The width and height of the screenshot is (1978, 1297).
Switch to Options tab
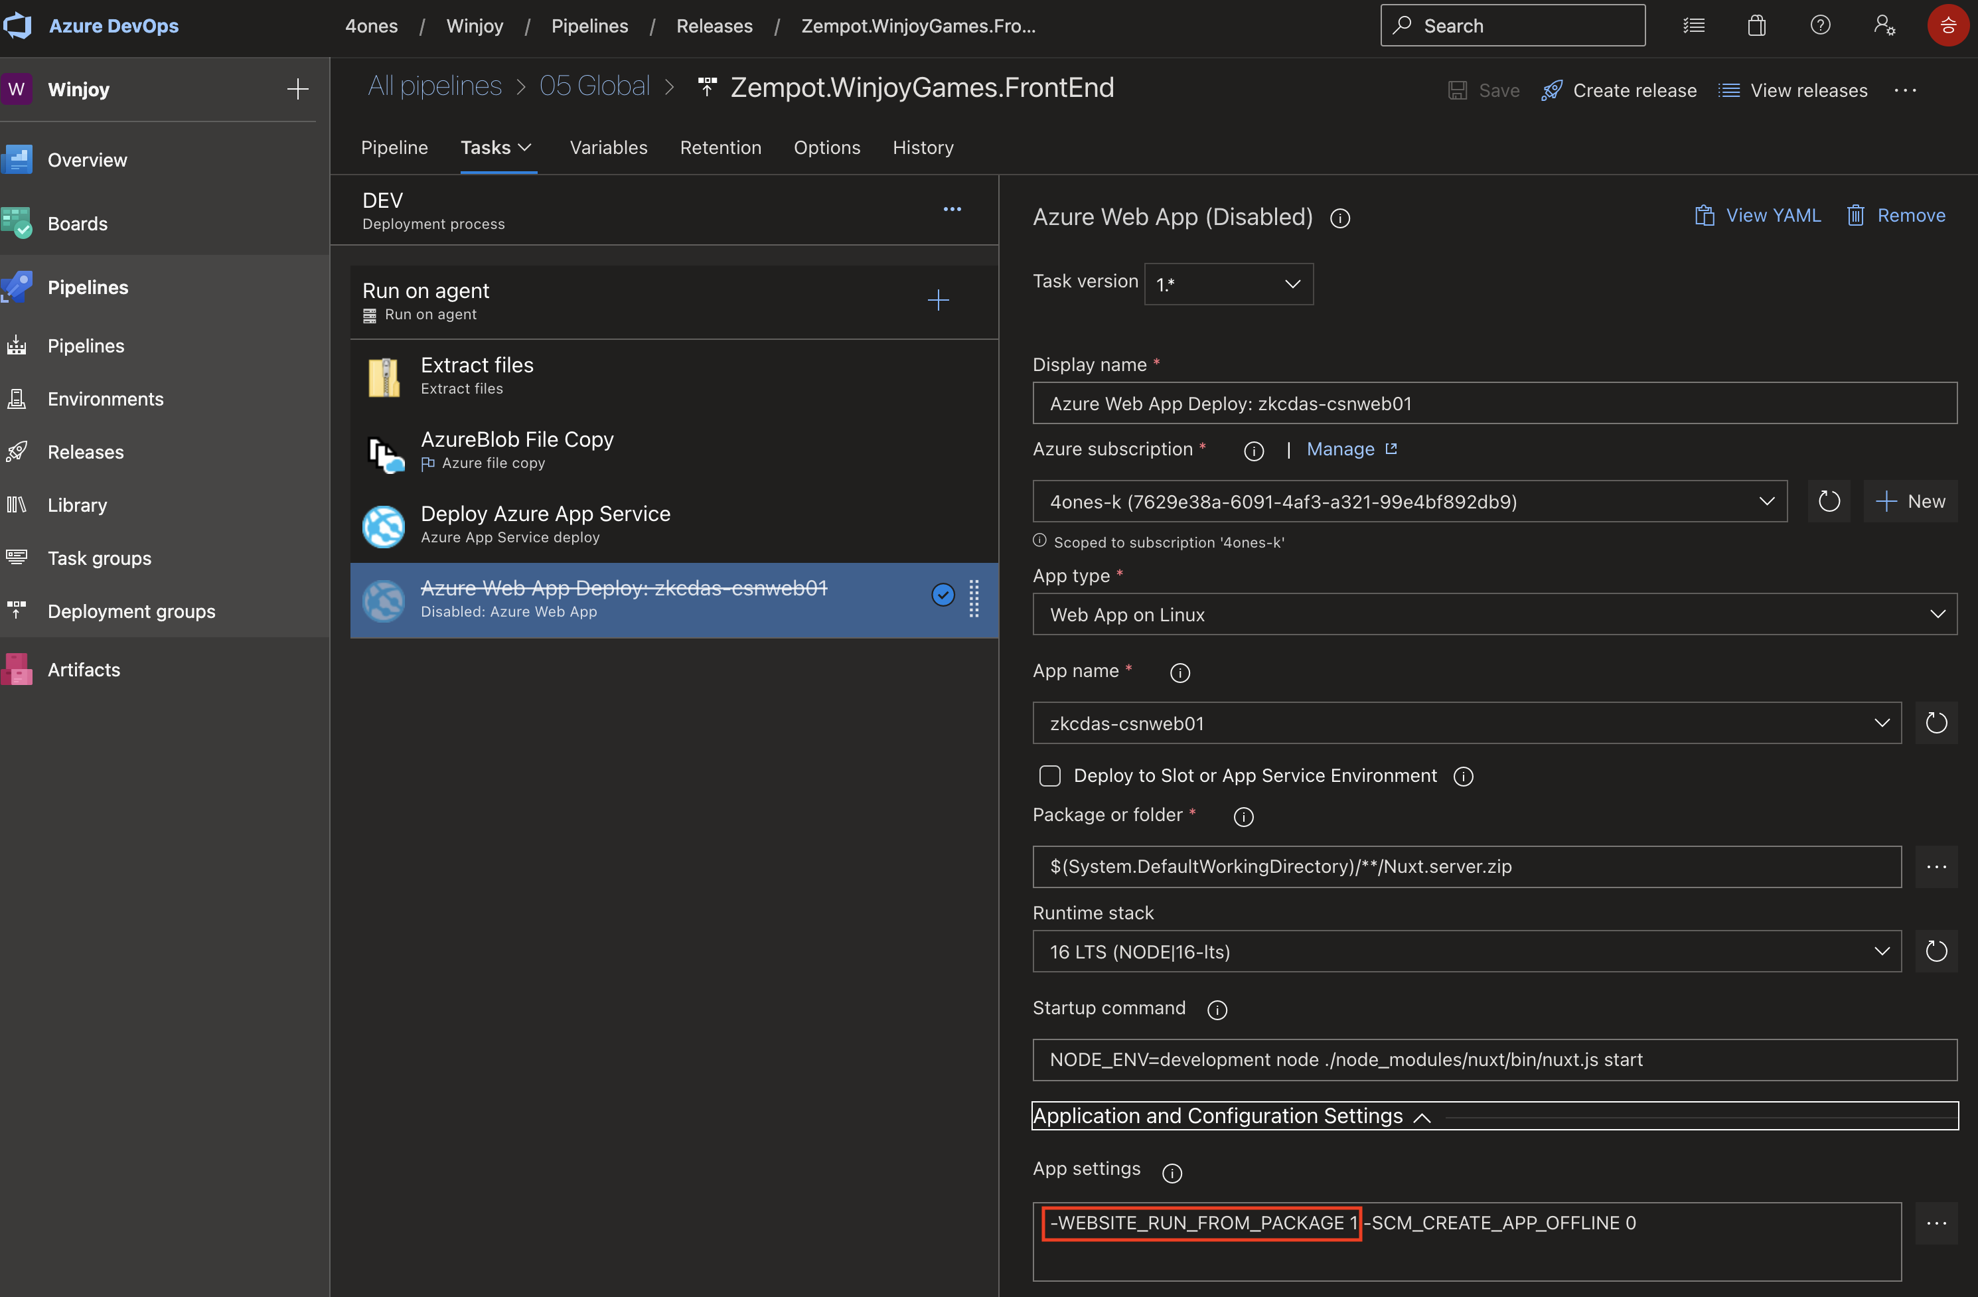(x=826, y=147)
